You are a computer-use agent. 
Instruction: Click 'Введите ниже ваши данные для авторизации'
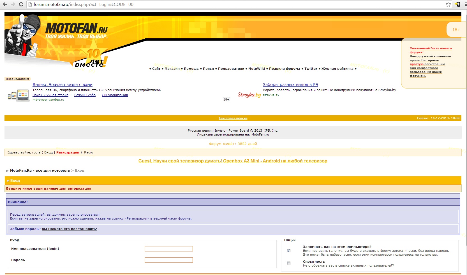(48, 189)
